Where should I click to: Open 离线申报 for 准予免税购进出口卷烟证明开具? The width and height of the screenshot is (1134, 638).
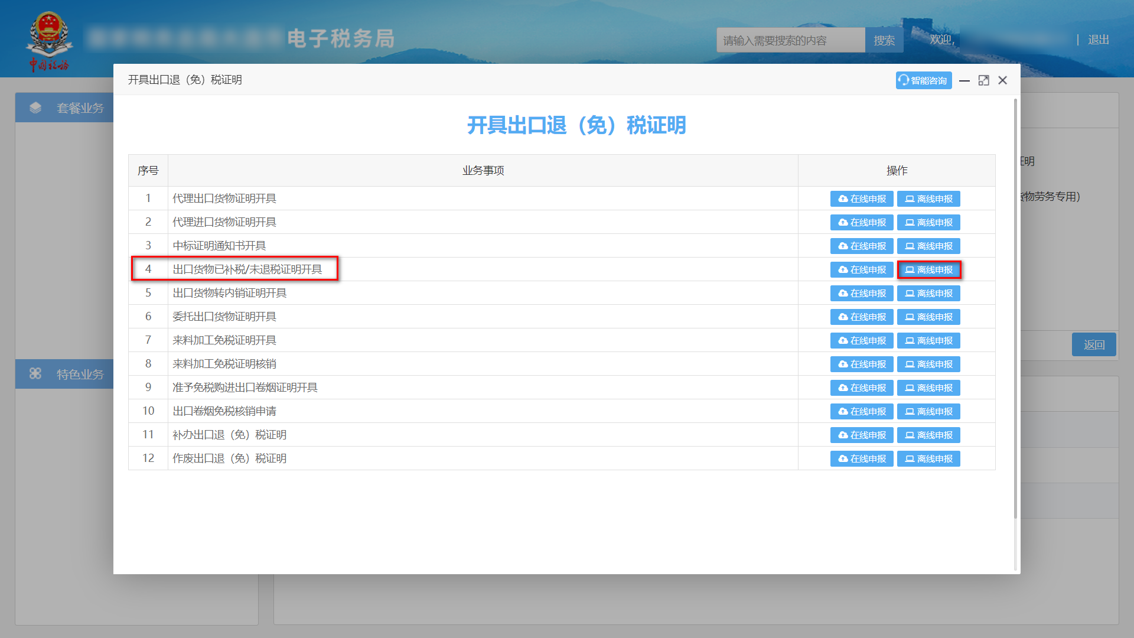[928, 388]
